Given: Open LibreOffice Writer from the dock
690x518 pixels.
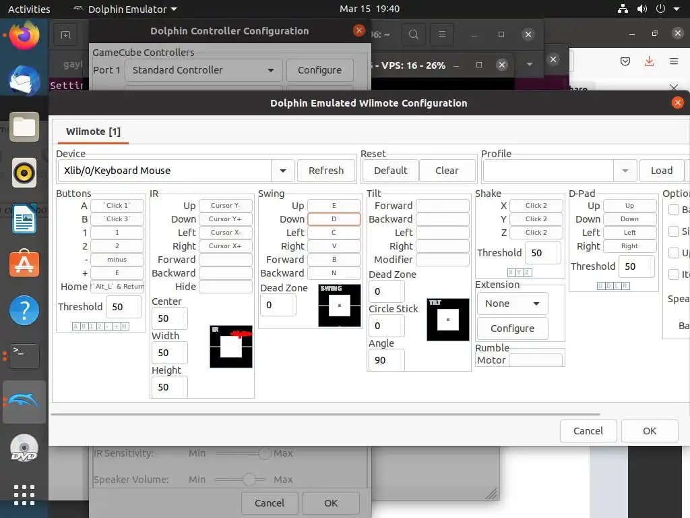Looking at the screenshot, I should tap(24, 219).
